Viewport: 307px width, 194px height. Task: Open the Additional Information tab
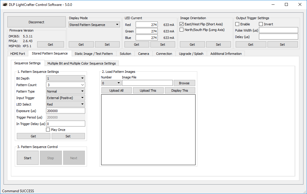click(226, 54)
